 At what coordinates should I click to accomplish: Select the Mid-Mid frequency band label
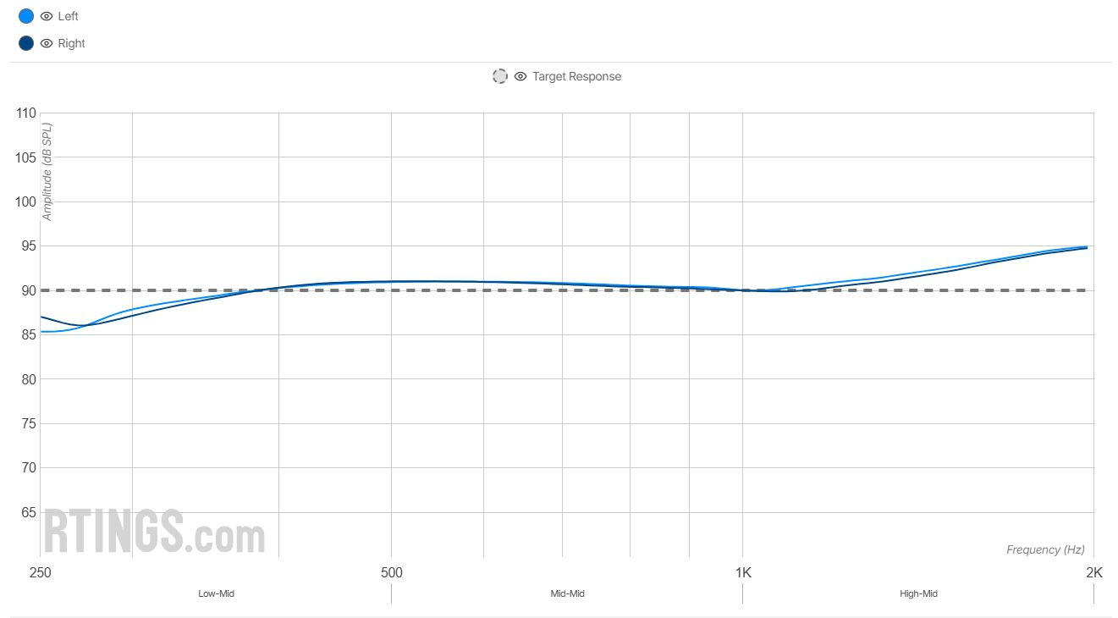tap(567, 593)
